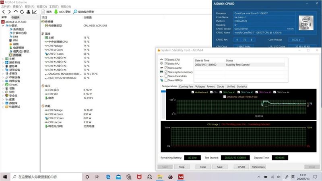Expand the 服务器 tree node
The height and width of the screenshot is (181, 322).
[x=3, y=66]
